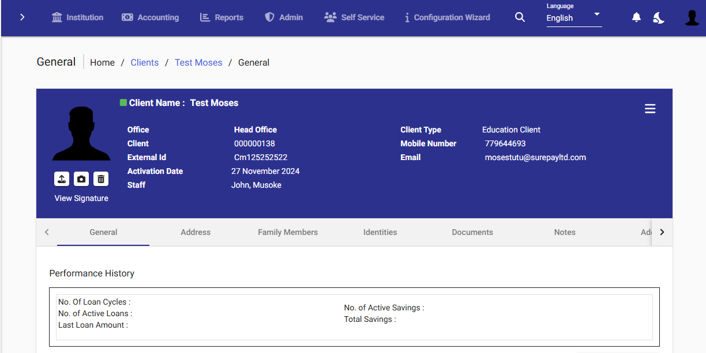Viewport: 706px width, 353px height.
Task: Click the client number 000000138
Action: click(x=254, y=143)
